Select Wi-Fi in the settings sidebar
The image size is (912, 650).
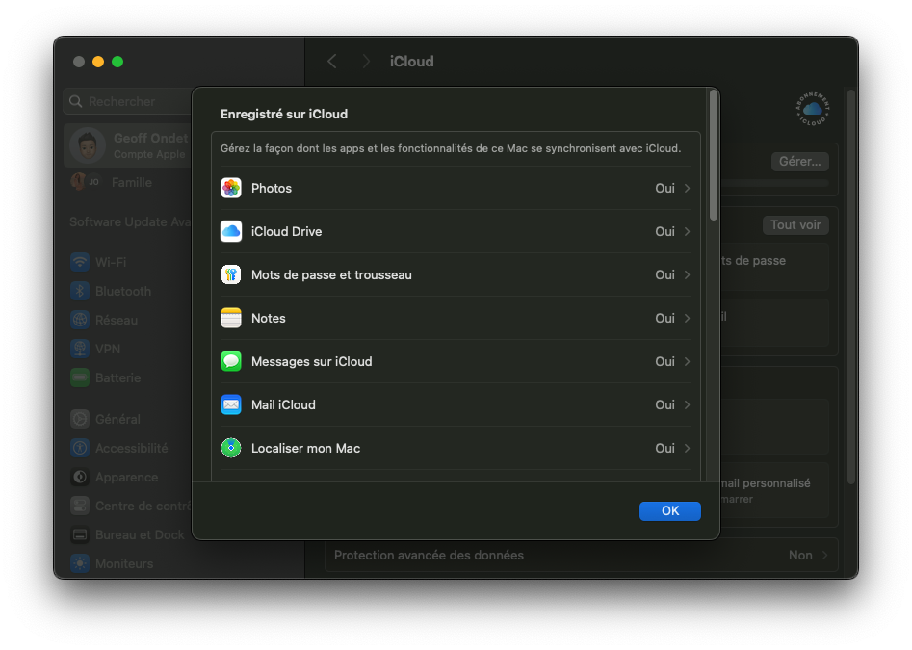(111, 262)
